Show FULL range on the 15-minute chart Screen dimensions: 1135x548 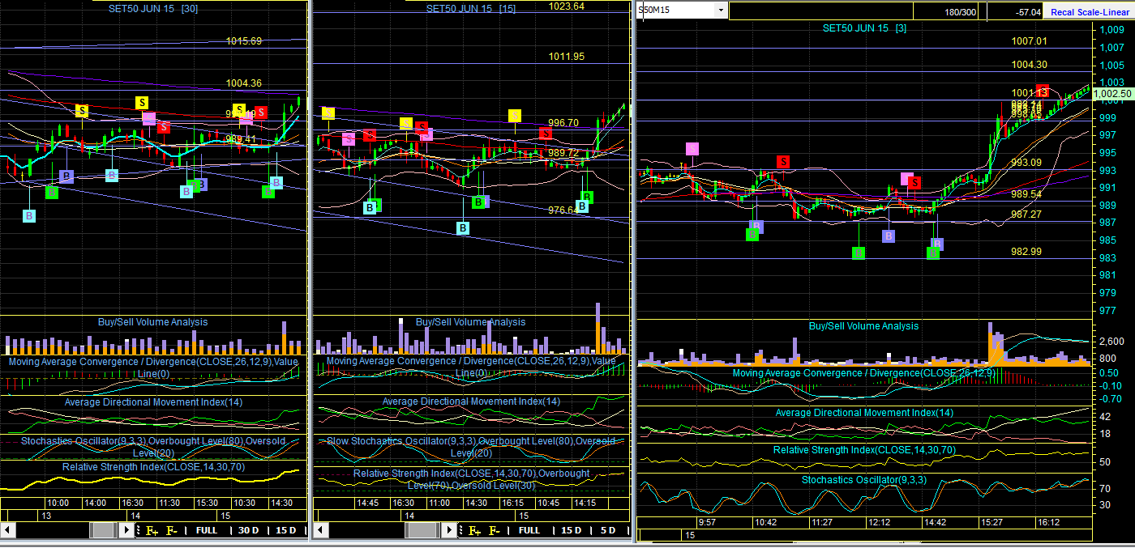529,530
